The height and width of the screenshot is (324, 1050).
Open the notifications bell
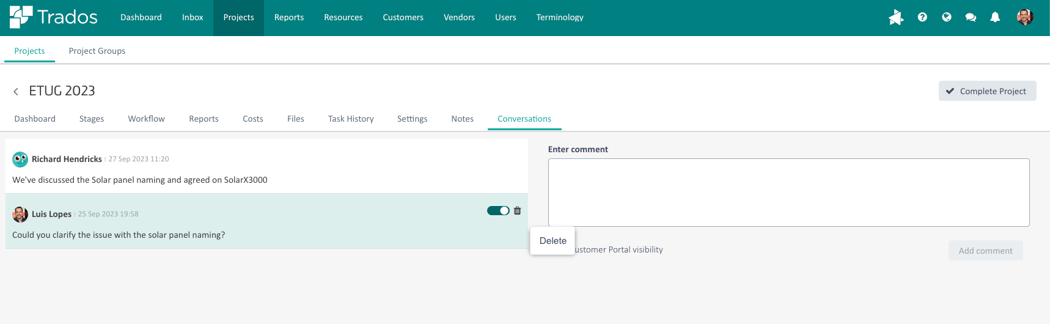pyautogui.click(x=995, y=17)
